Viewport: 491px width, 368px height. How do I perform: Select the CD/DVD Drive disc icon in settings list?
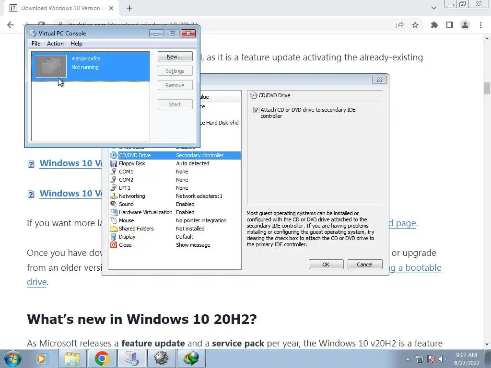click(114, 155)
